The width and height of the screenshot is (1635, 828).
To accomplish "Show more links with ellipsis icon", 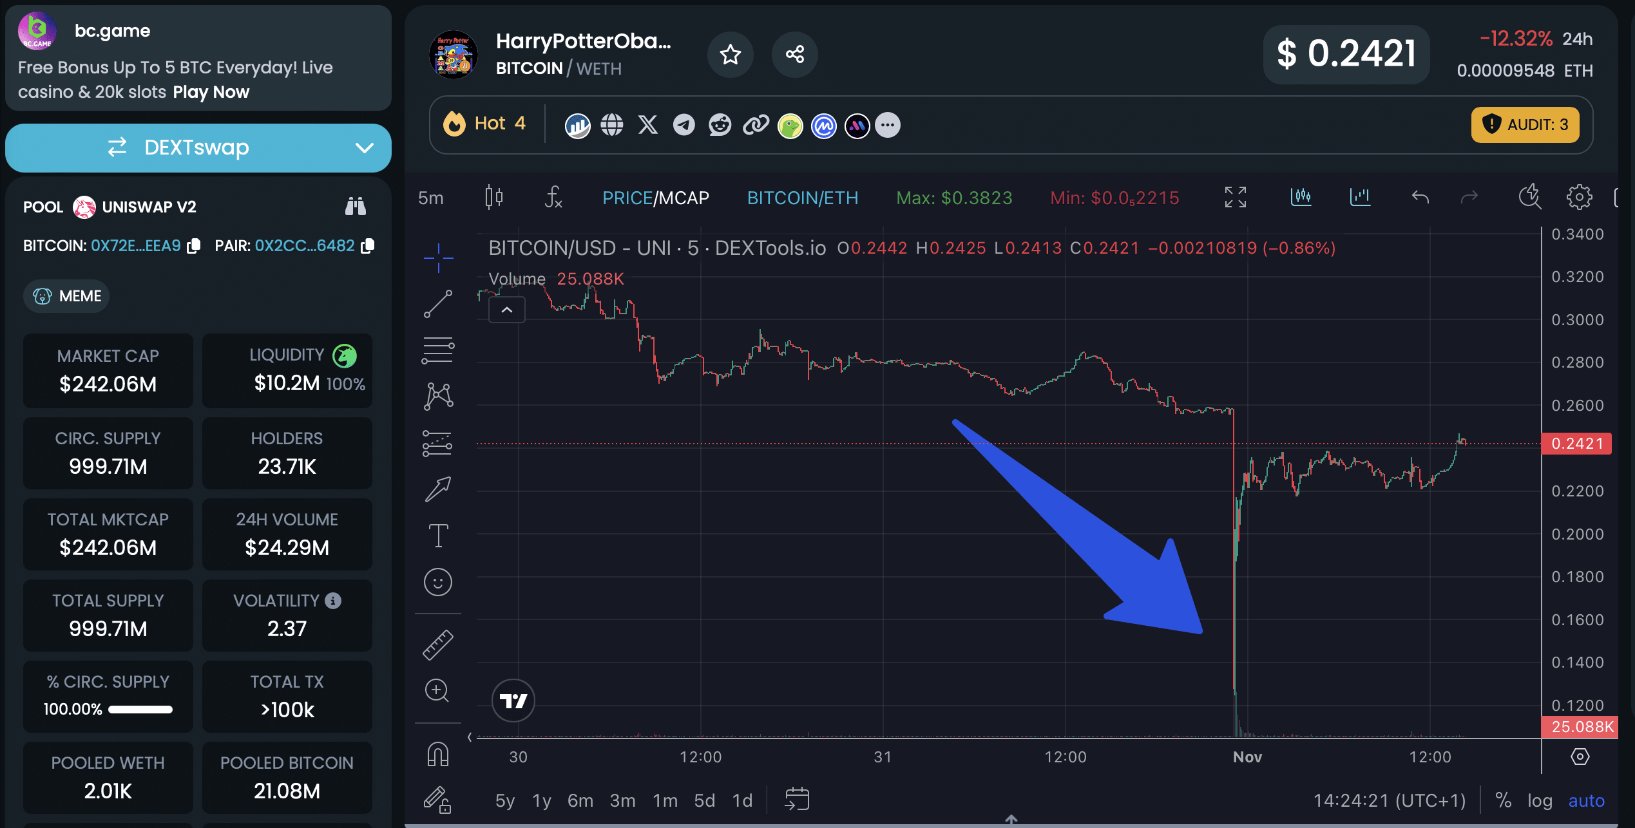I will pyautogui.click(x=888, y=126).
